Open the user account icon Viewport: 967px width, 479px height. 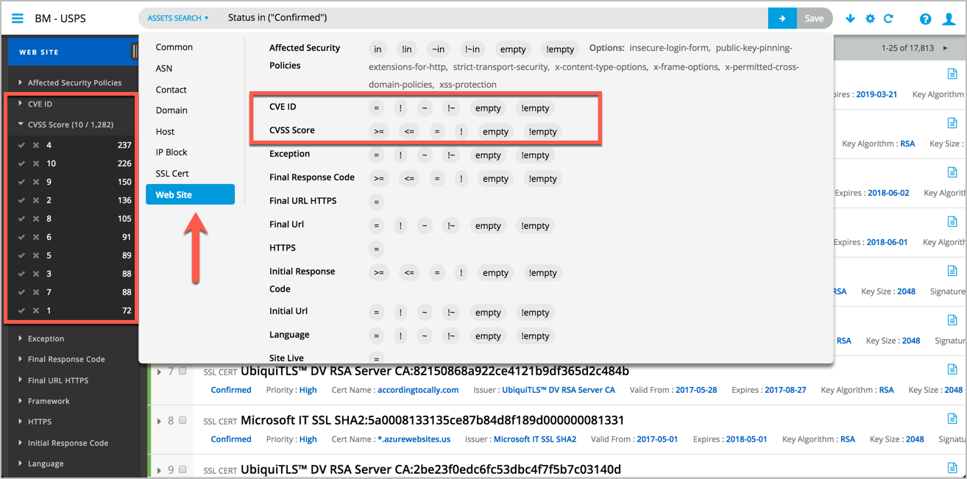pos(949,19)
